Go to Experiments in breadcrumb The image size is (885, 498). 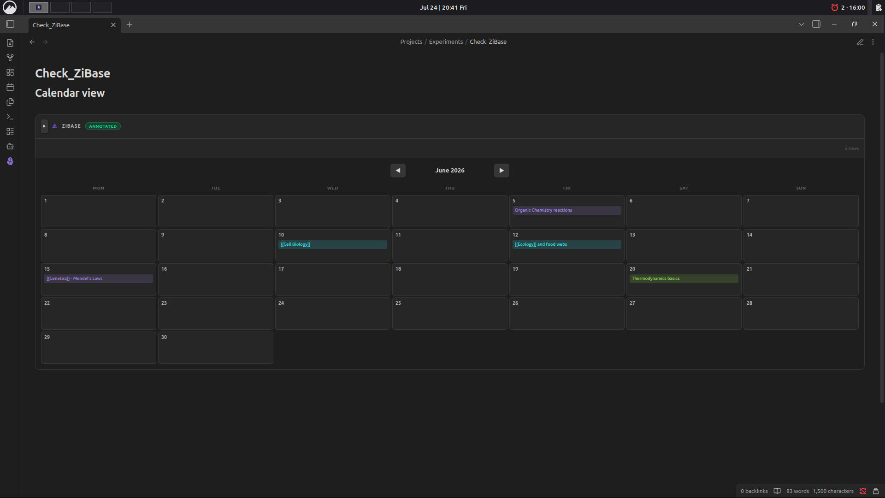pyautogui.click(x=446, y=42)
